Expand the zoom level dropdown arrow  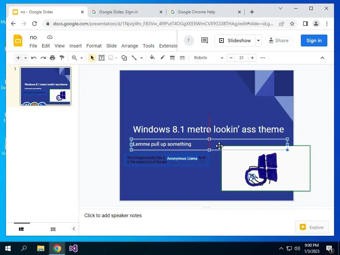[82, 58]
